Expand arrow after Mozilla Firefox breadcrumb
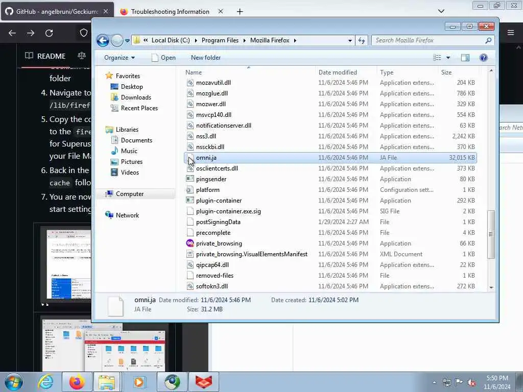This screenshot has width=523, height=392. click(295, 40)
